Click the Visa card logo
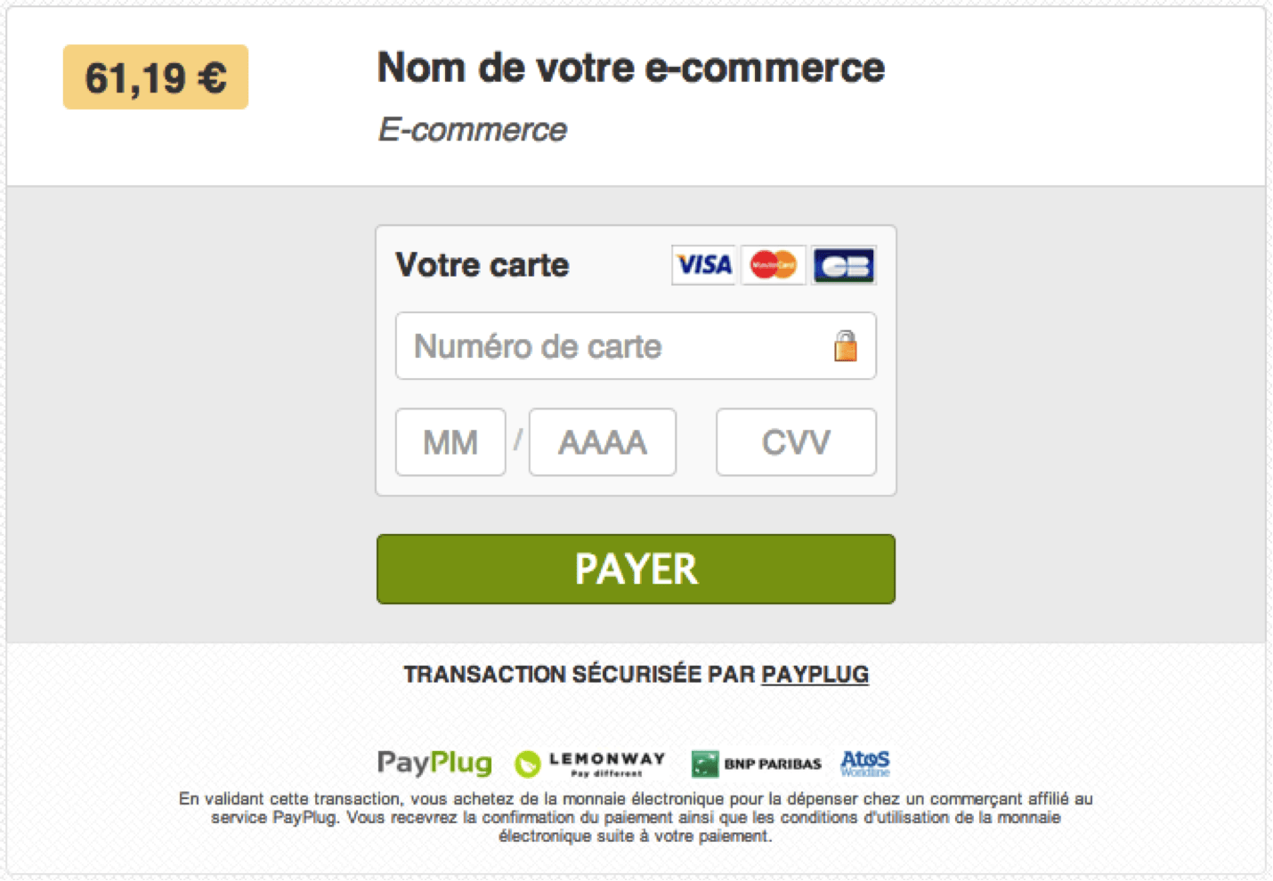Image resolution: width=1273 pixels, height=881 pixels. coord(703,264)
